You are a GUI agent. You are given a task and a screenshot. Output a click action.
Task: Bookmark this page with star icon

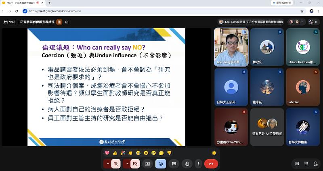pyautogui.click(x=302, y=11)
